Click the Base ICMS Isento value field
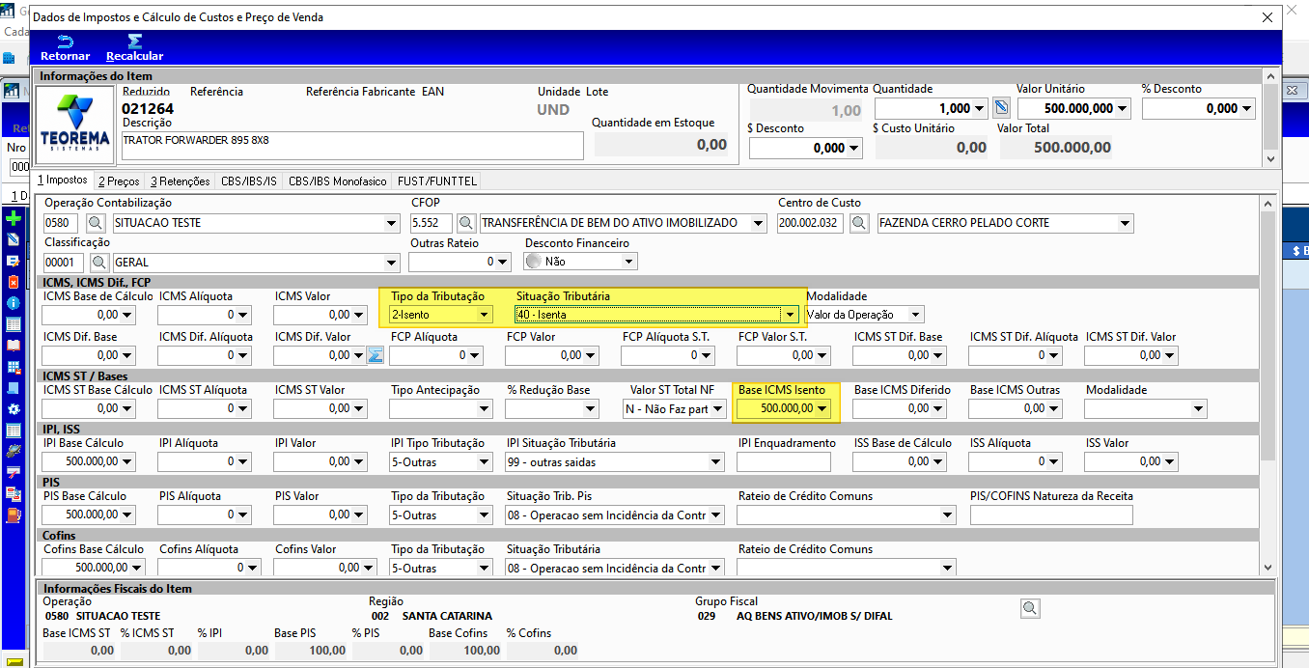Screen dimensions: 1309x668 pos(783,408)
